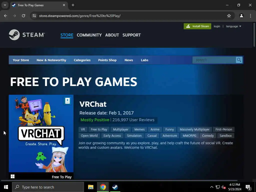
Task: Go back to the previous page
Action: tap(5, 16)
